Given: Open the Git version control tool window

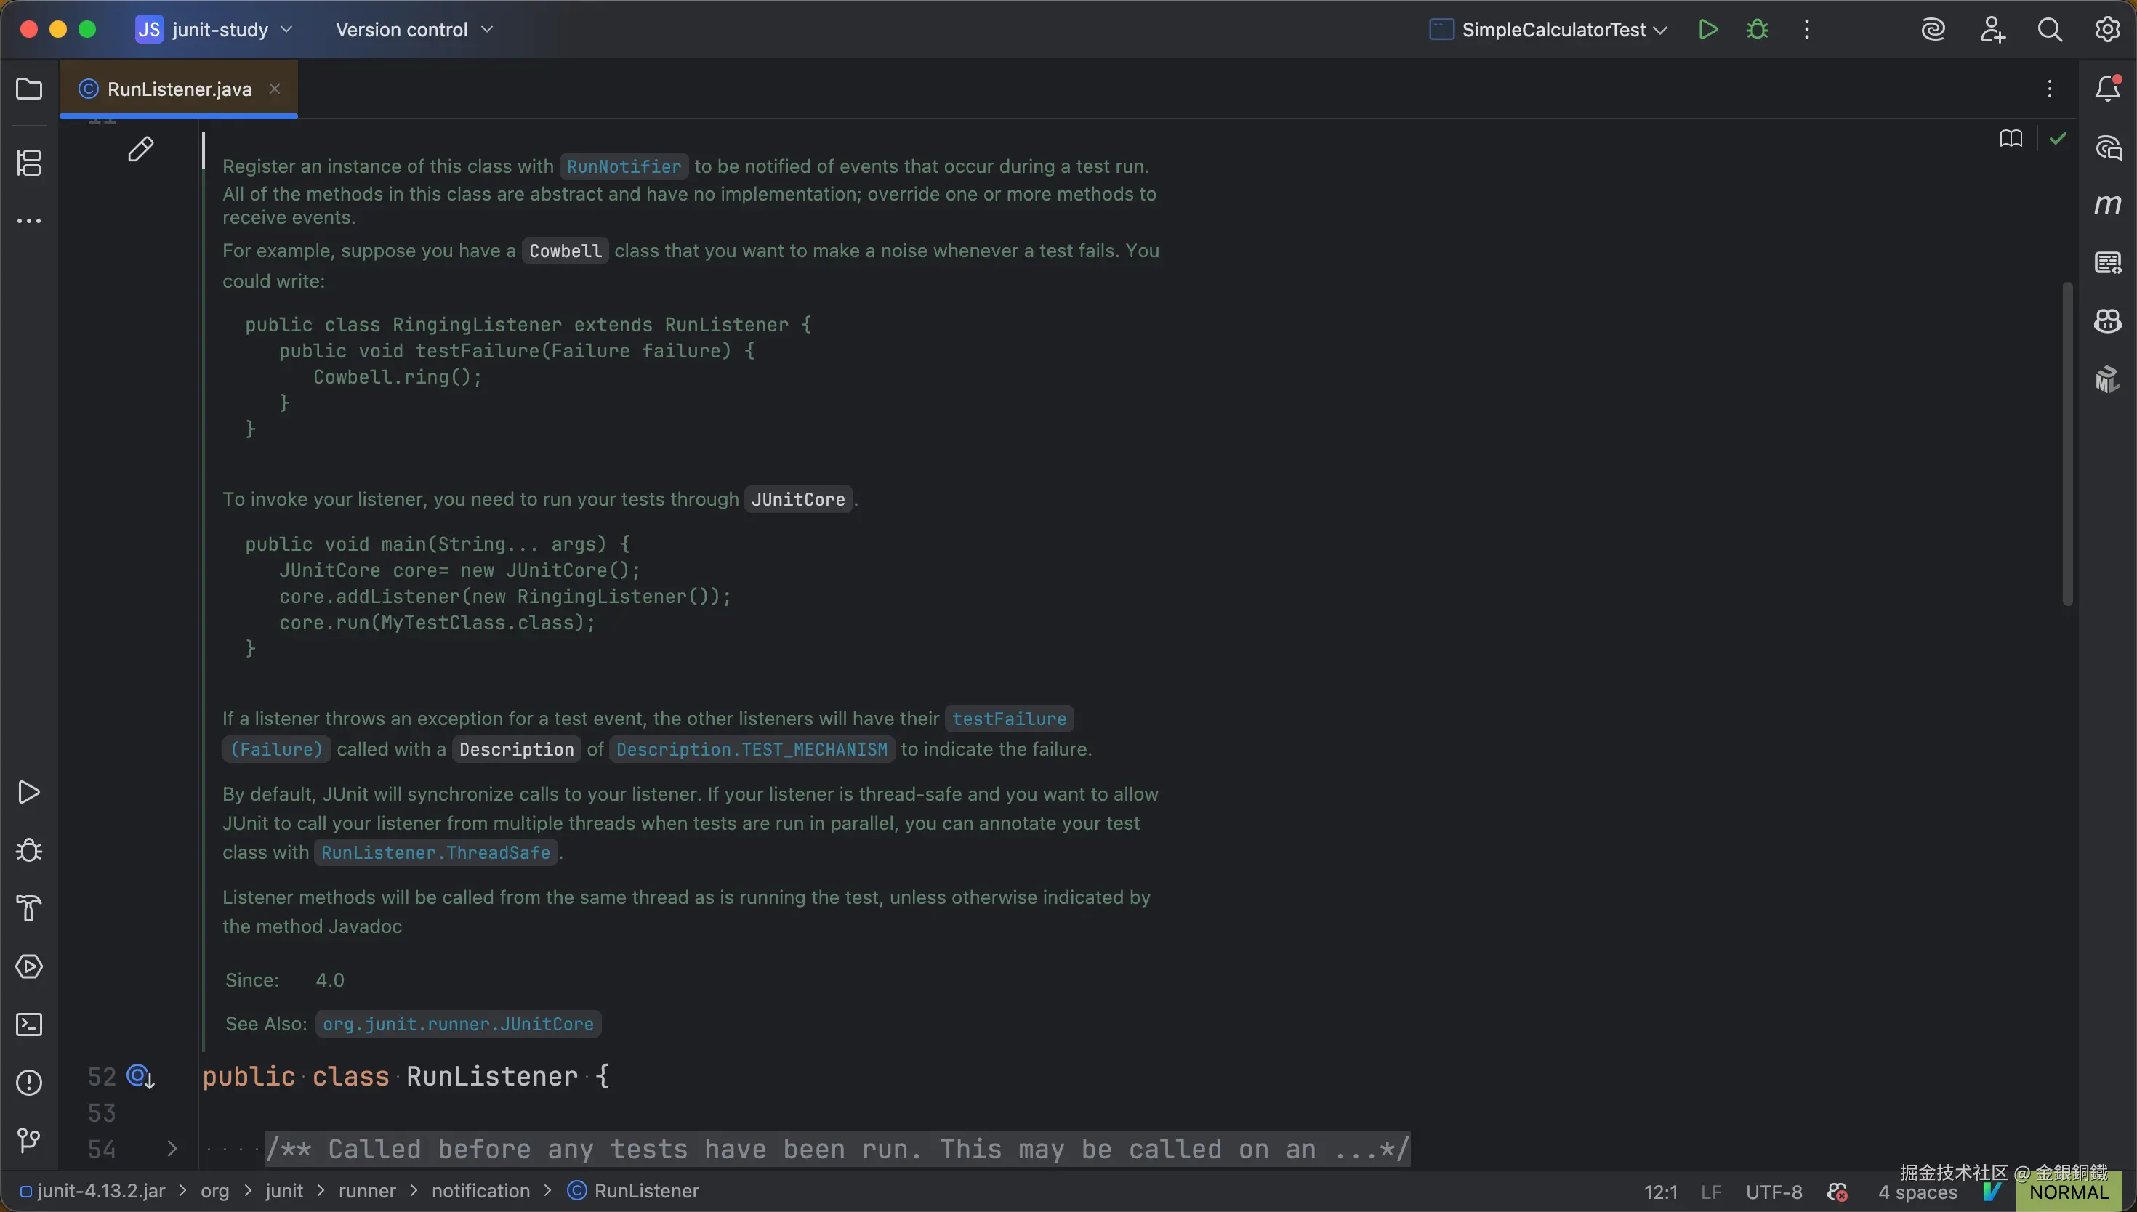Looking at the screenshot, I should [29, 1140].
